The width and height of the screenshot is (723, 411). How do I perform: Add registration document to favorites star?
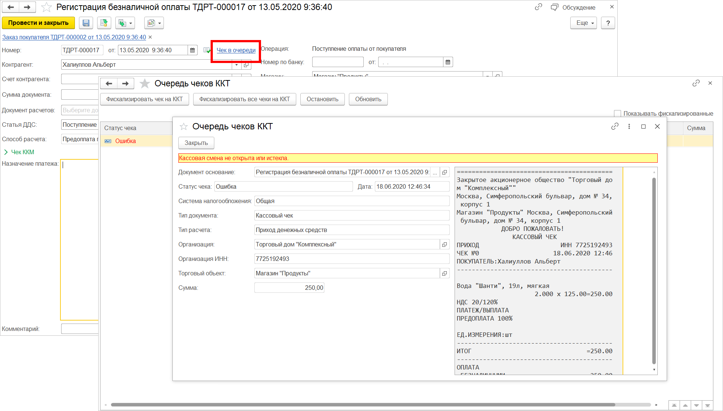click(x=46, y=7)
